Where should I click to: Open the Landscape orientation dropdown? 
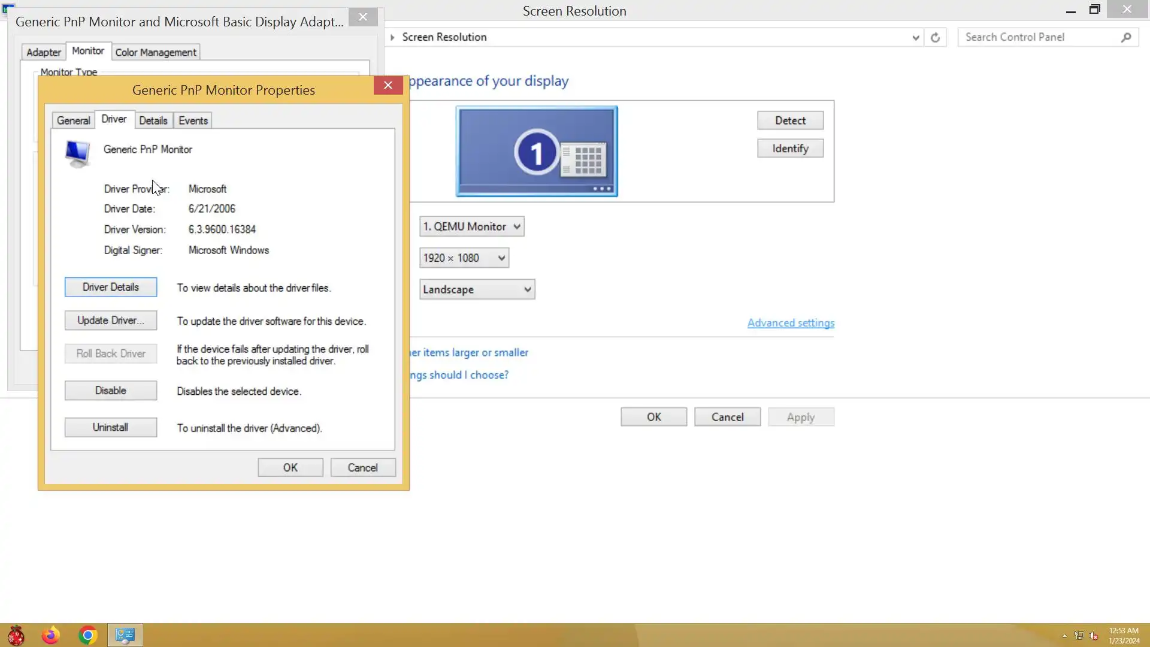[477, 289]
